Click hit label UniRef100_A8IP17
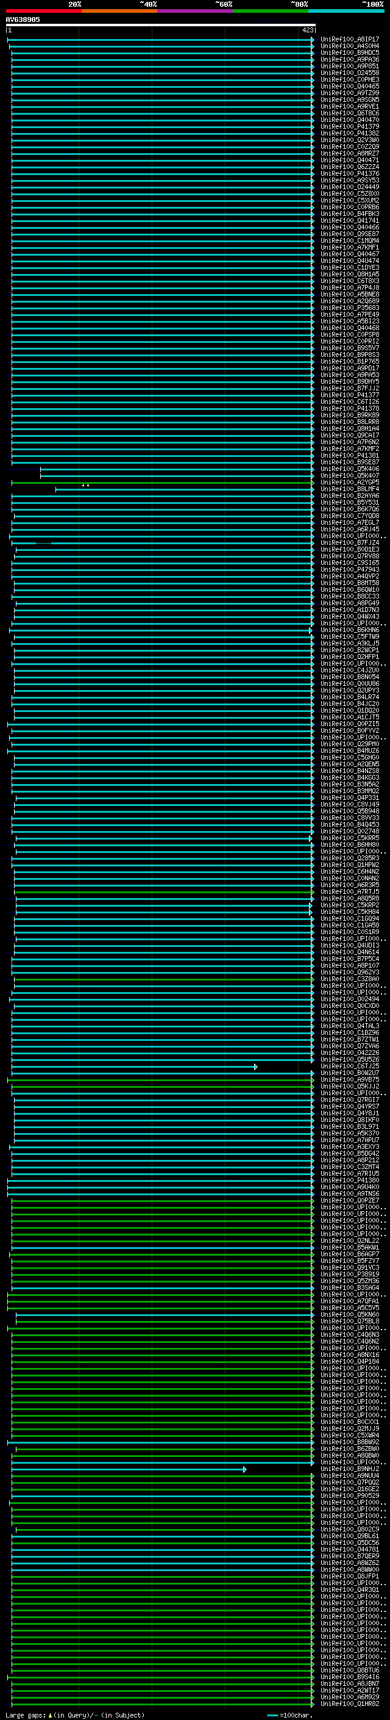Image resolution: width=390 pixels, height=1720 pixels. point(349,40)
